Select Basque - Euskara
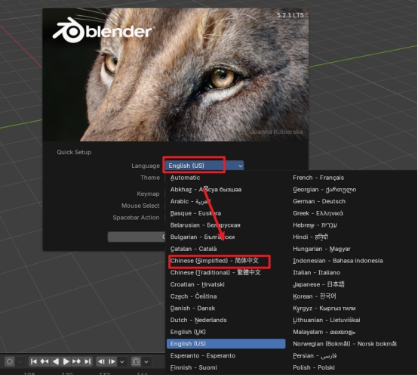This screenshot has width=418, height=375. click(226, 213)
